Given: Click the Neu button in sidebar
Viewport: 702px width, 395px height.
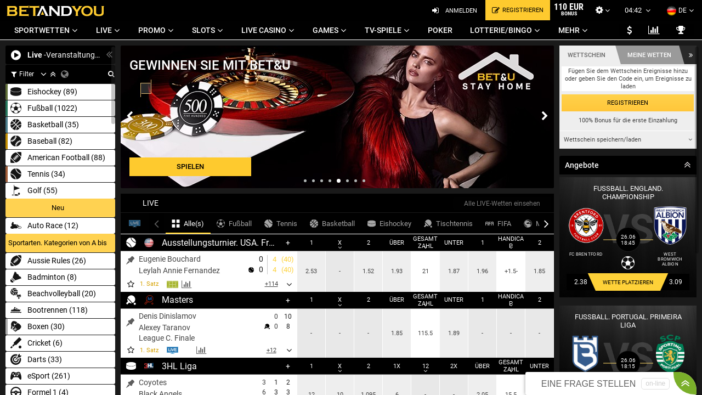Looking at the screenshot, I should pos(60,208).
